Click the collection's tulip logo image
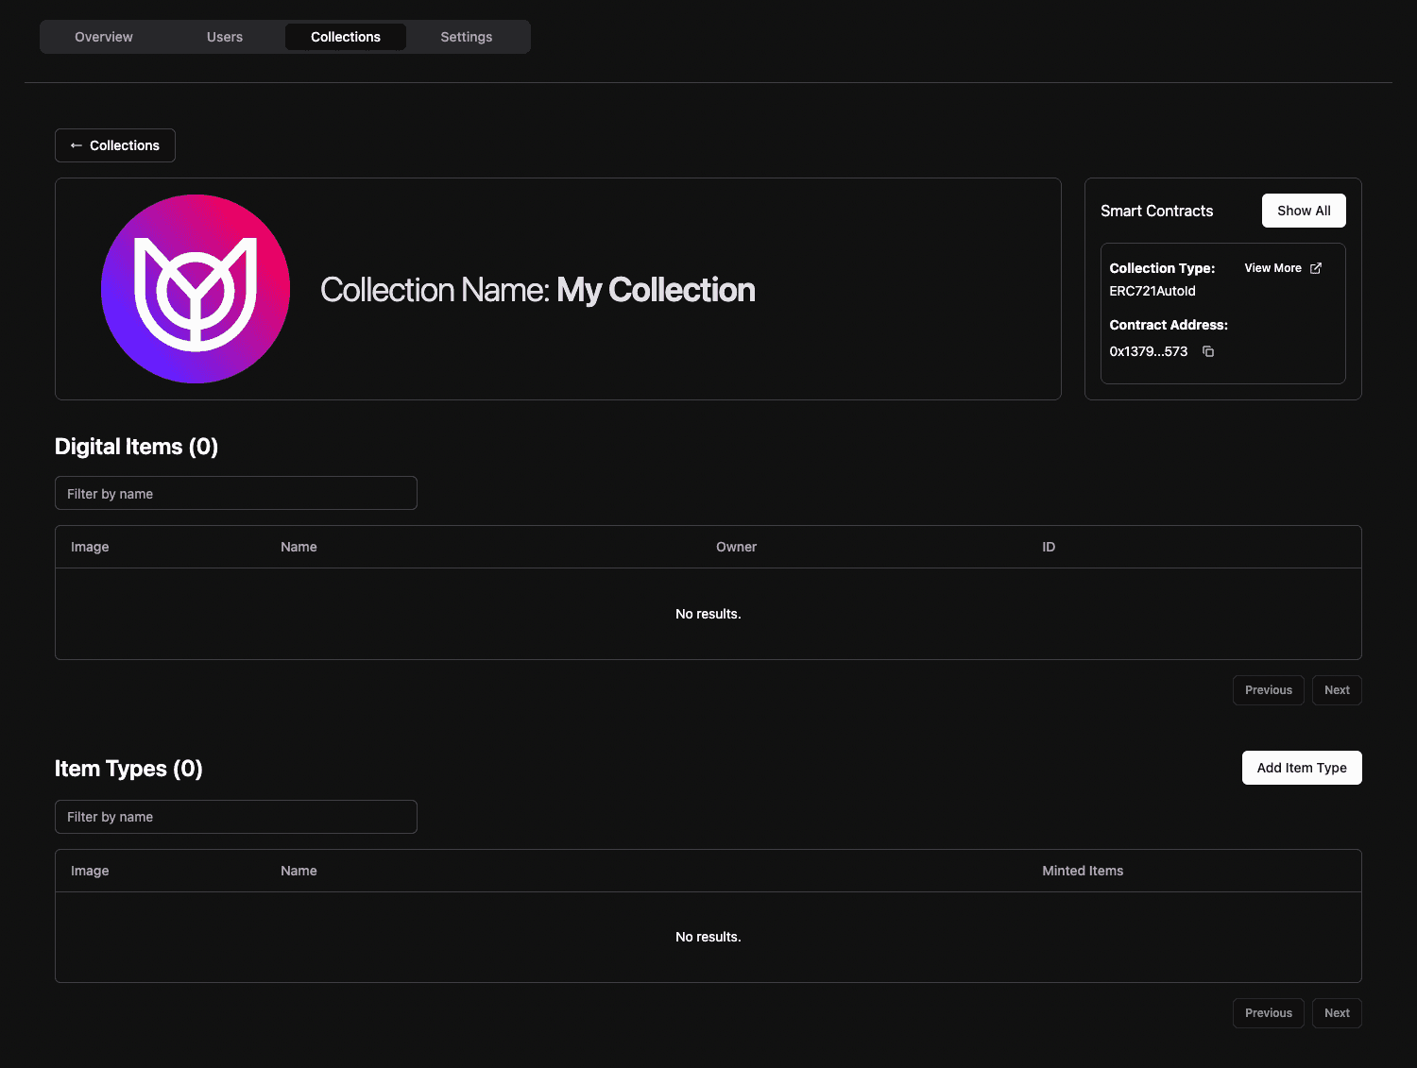 click(196, 289)
